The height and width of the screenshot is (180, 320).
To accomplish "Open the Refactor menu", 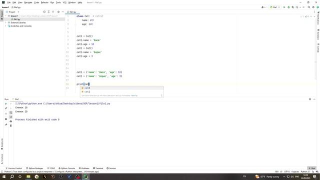I will tap(44, 2).
